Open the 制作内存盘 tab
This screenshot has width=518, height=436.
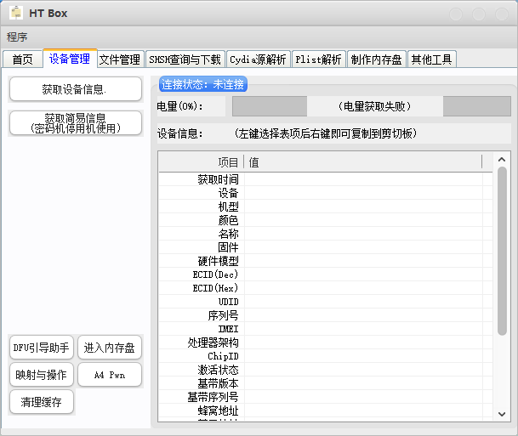point(376,59)
